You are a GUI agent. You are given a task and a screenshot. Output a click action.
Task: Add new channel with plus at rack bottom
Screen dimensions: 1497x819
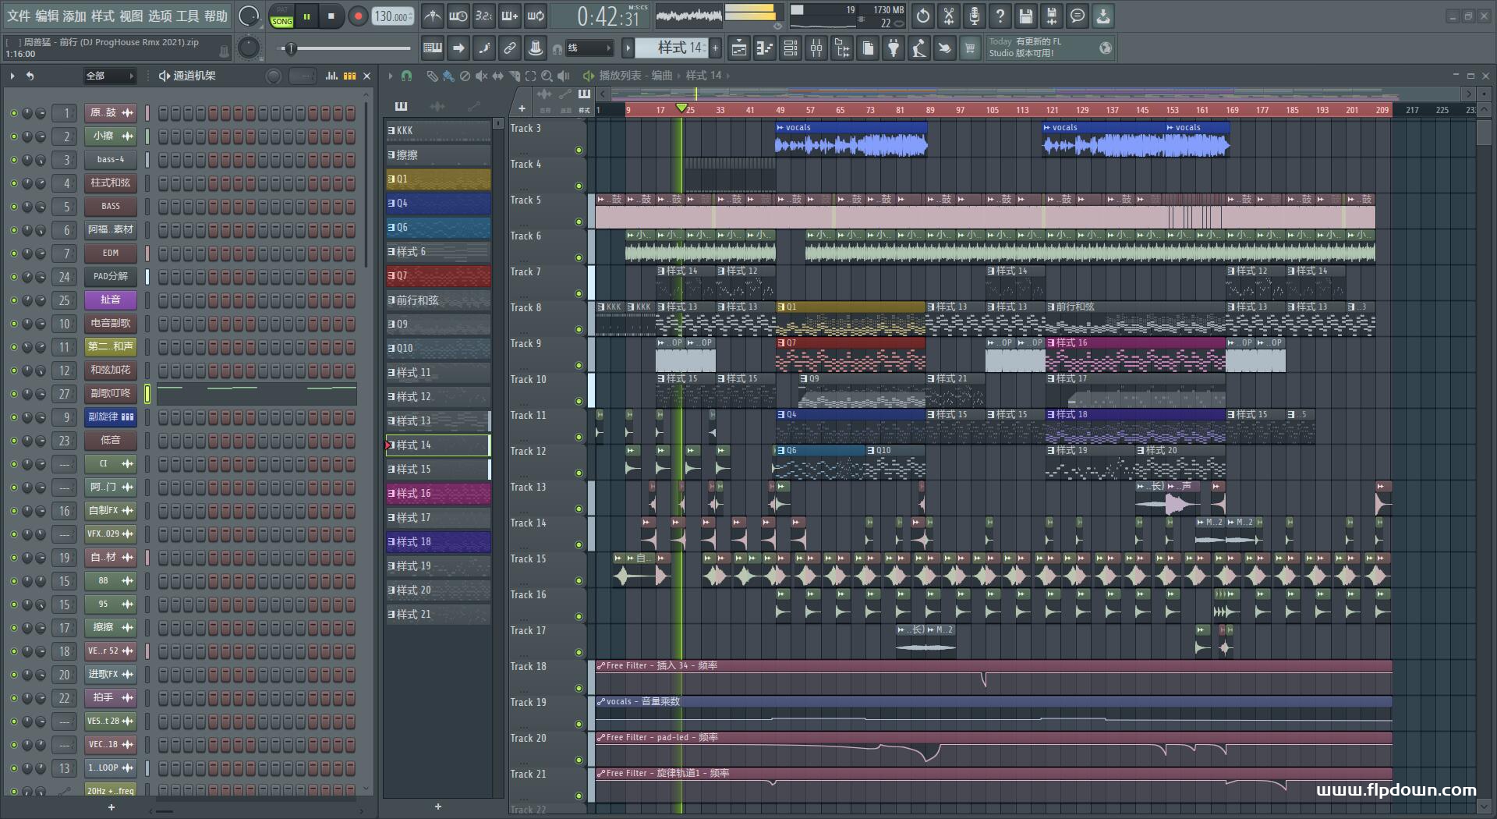(x=111, y=807)
